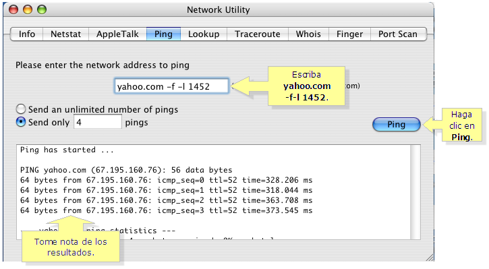Zoom window with the green button
This screenshot has width=489, height=269.
(42, 9)
